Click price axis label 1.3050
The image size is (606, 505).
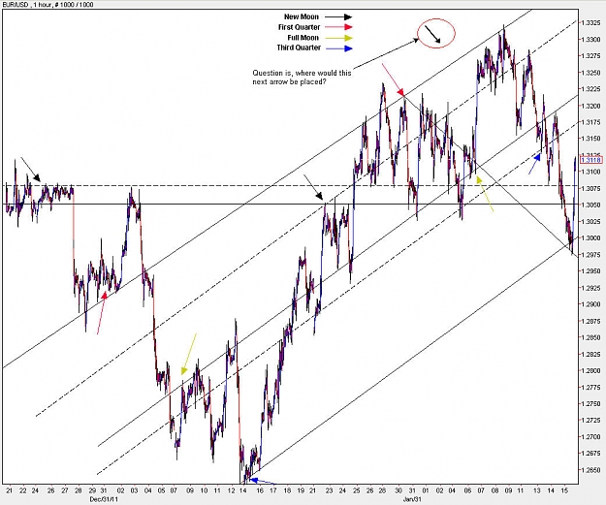pyautogui.click(x=590, y=205)
